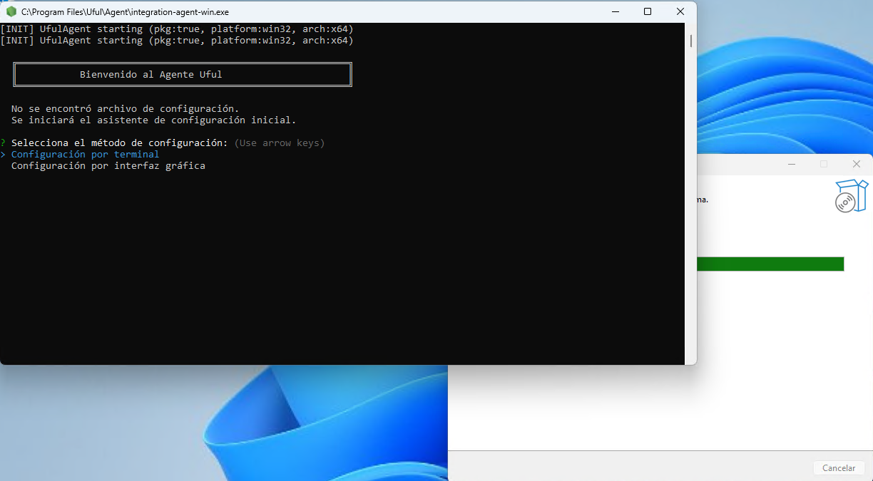Close the installer window

(856, 164)
